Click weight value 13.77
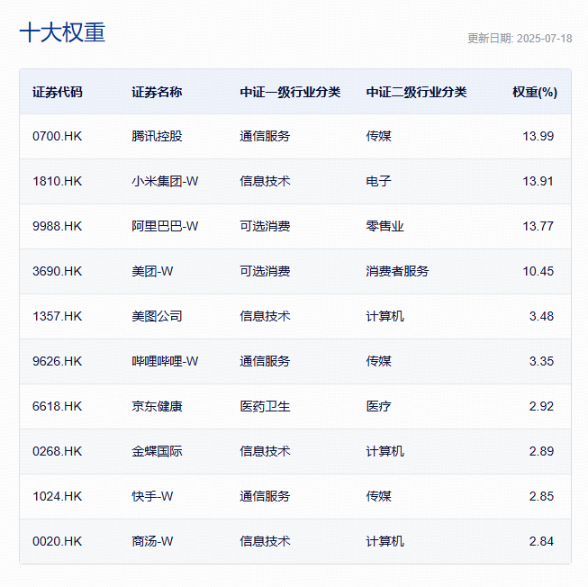This screenshot has width=588, height=587. 538,226
